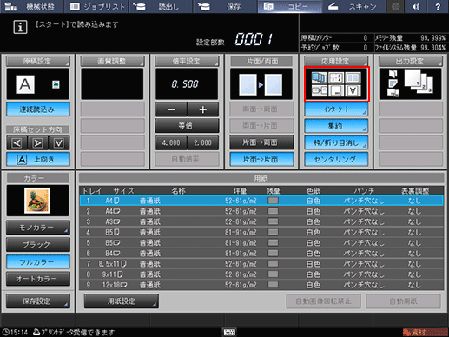This screenshot has width=449, height=337.
Task: Click the clock icon showing 15:14
Action: pos(6,332)
